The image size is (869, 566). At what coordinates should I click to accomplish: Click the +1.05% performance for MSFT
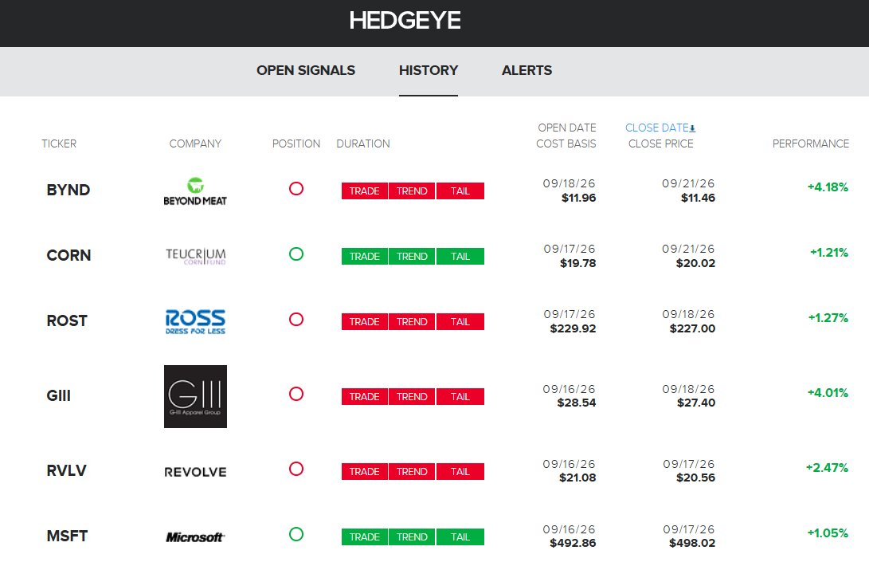(828, 533)
